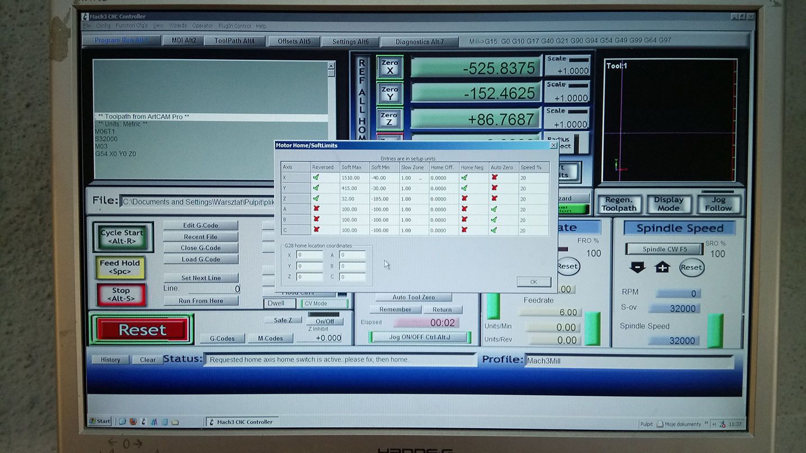Click the yellow Feed Hold button
The height and width of the screenshot is (453, 806).
(120, 267)
